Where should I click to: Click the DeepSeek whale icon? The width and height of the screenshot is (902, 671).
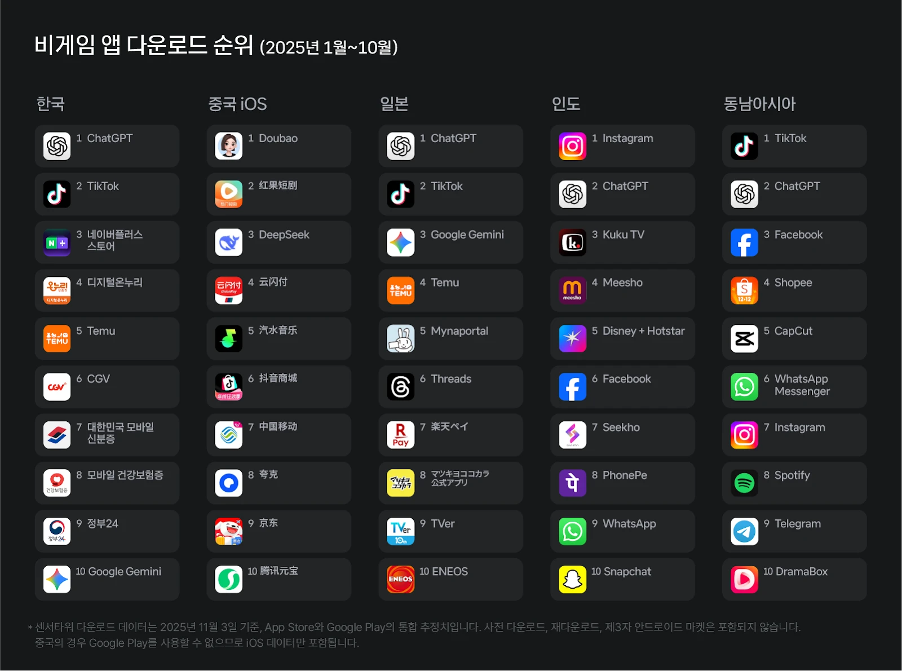pyautogui.click(x=229, y=242)
